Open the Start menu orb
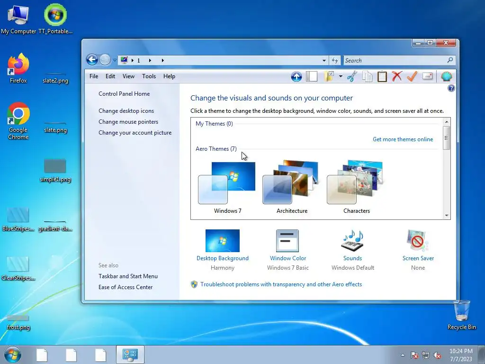485x364 pixels. pyautogui.click(x=13, y=355)
